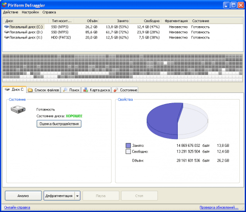This screenshot has height=212, width=246.
Task: Click Проверка обновлений link
Action: point(219,207)
